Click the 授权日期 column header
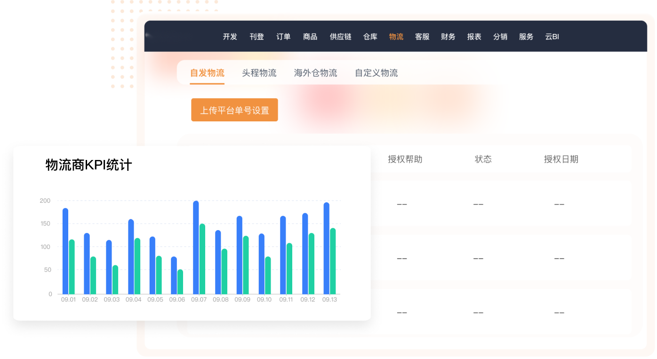The height and width of the screenshot is (359, 657). 561,159
